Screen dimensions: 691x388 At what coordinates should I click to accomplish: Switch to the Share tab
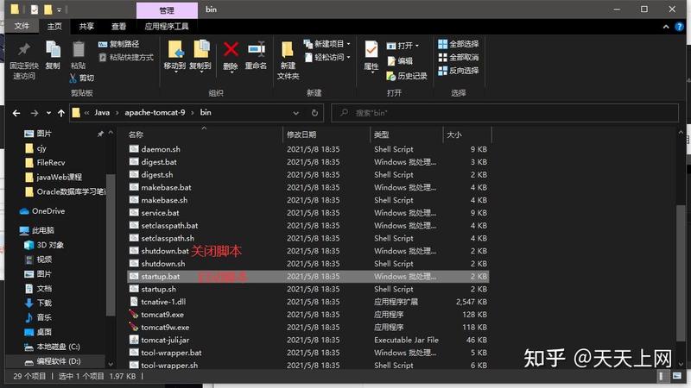[x=87, y=27]
